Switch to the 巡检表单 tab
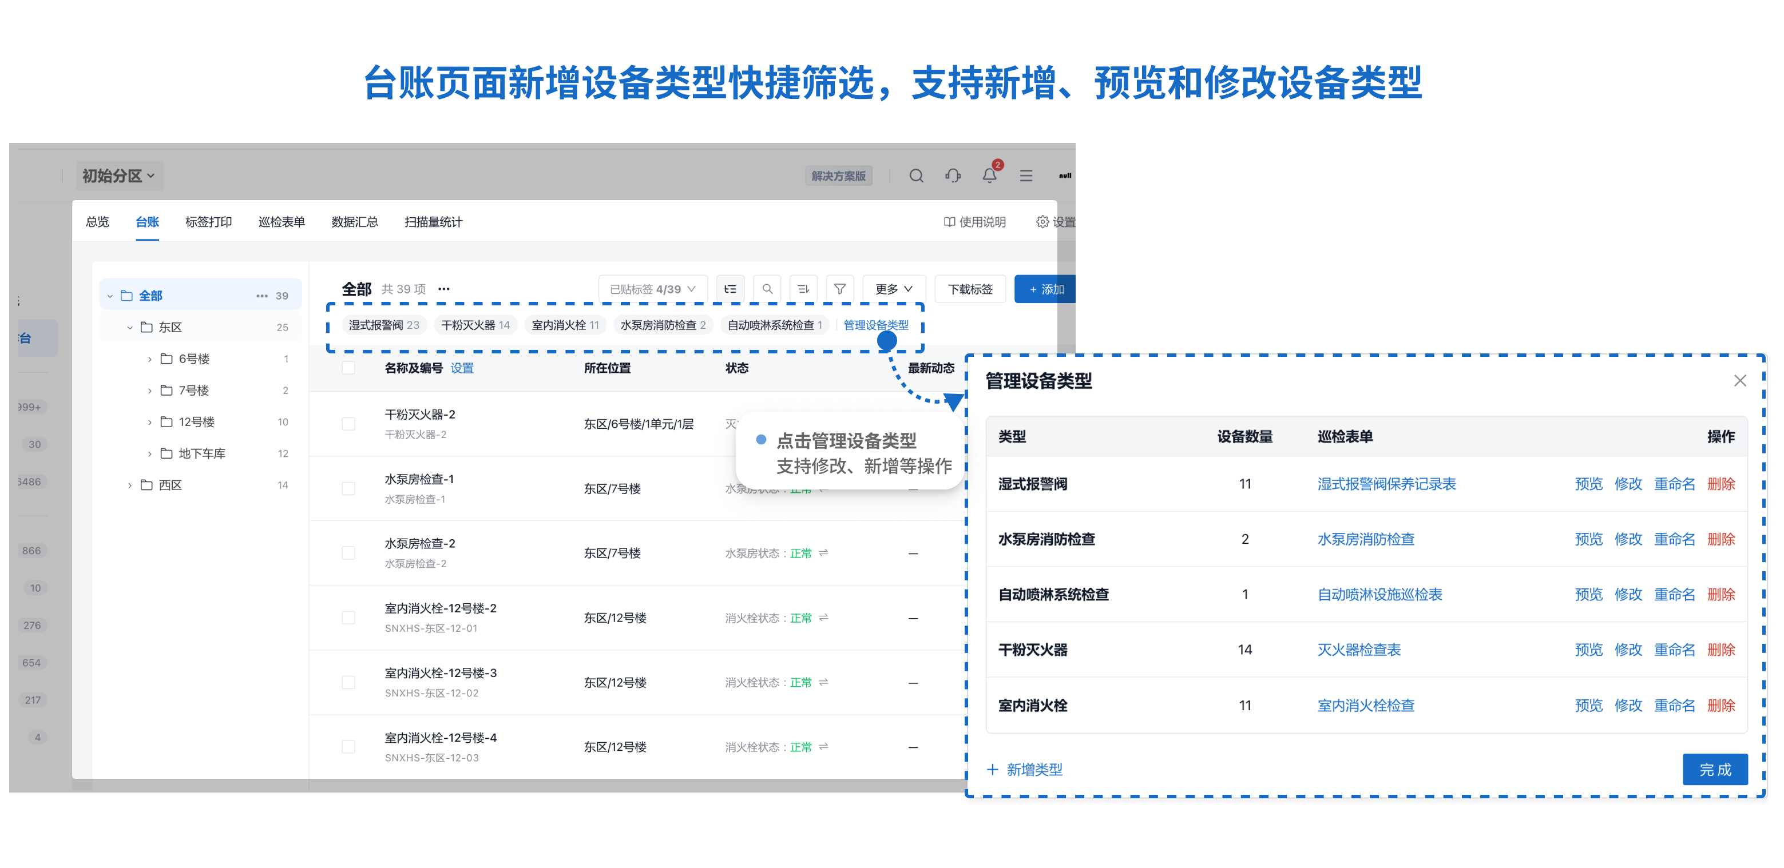 coord(281,222)
